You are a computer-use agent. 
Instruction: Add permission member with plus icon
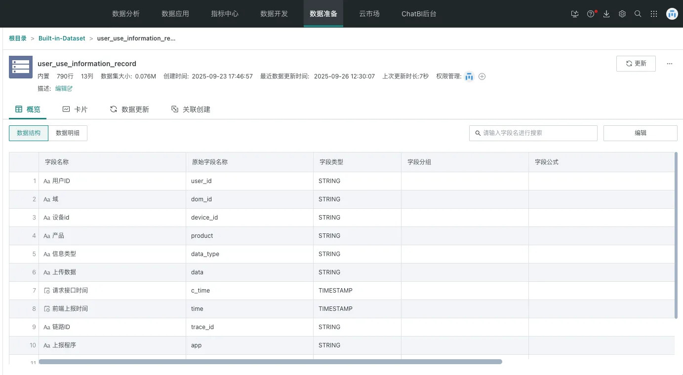pos(482,76)
